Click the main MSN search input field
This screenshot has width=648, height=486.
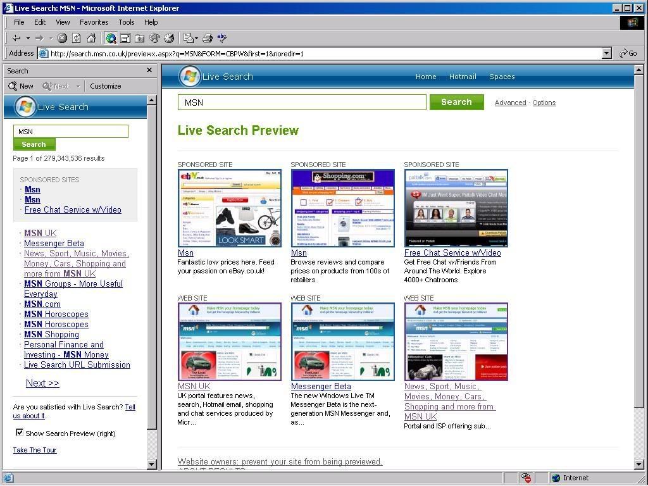click(302, 103)
